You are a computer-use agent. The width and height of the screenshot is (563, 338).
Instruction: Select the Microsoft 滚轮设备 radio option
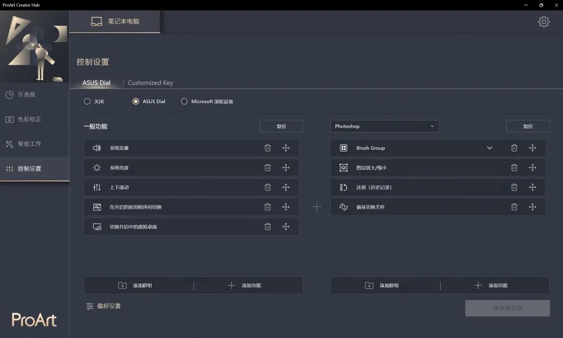click(184, 102)
